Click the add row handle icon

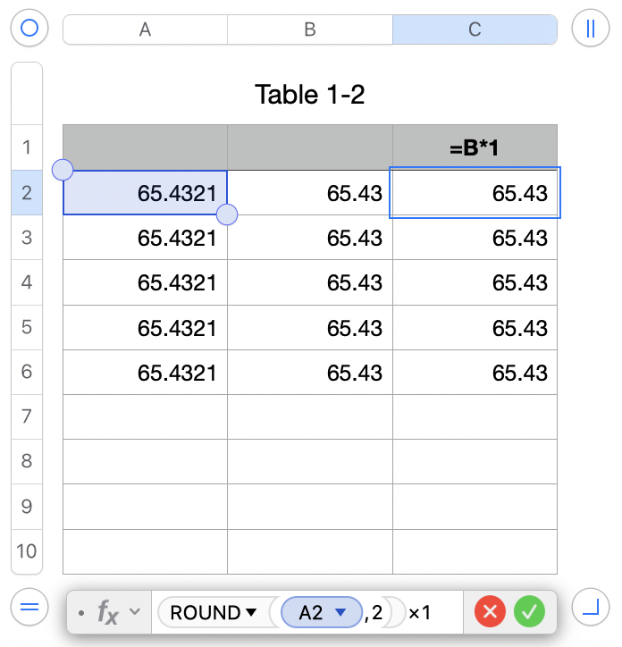pyautogui.click(x=29, y=609)
